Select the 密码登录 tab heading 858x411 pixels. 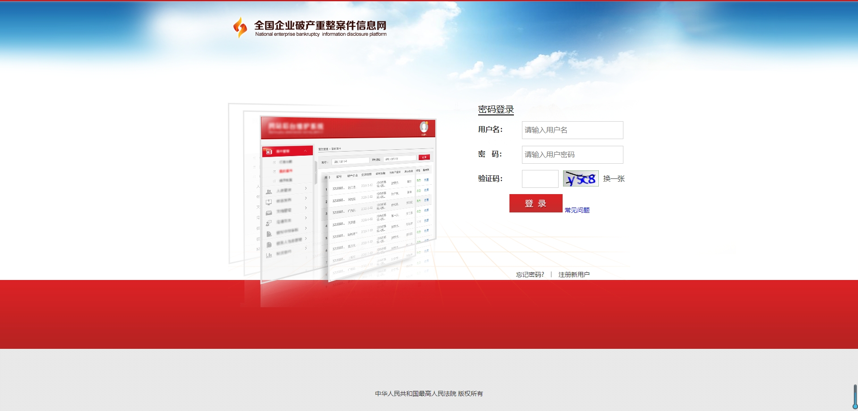click(496, 110)
